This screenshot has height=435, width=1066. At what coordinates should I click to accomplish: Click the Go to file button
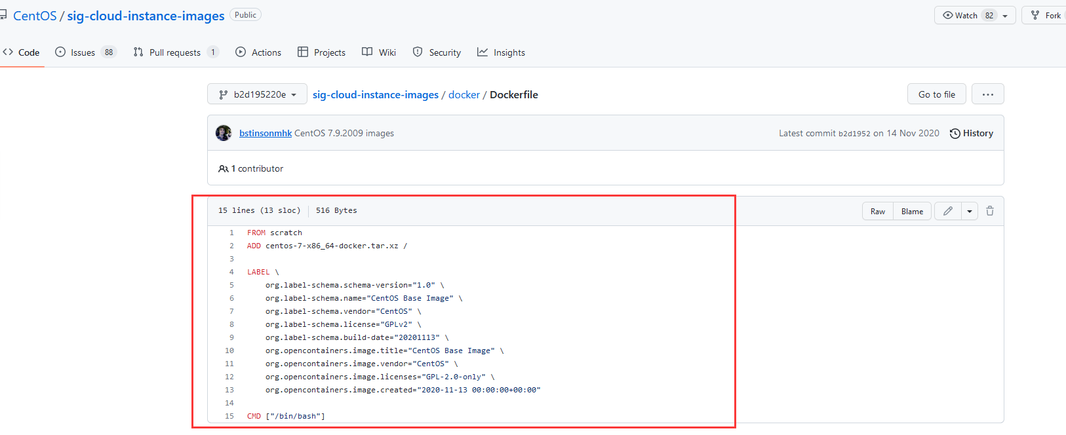(937, 94)
